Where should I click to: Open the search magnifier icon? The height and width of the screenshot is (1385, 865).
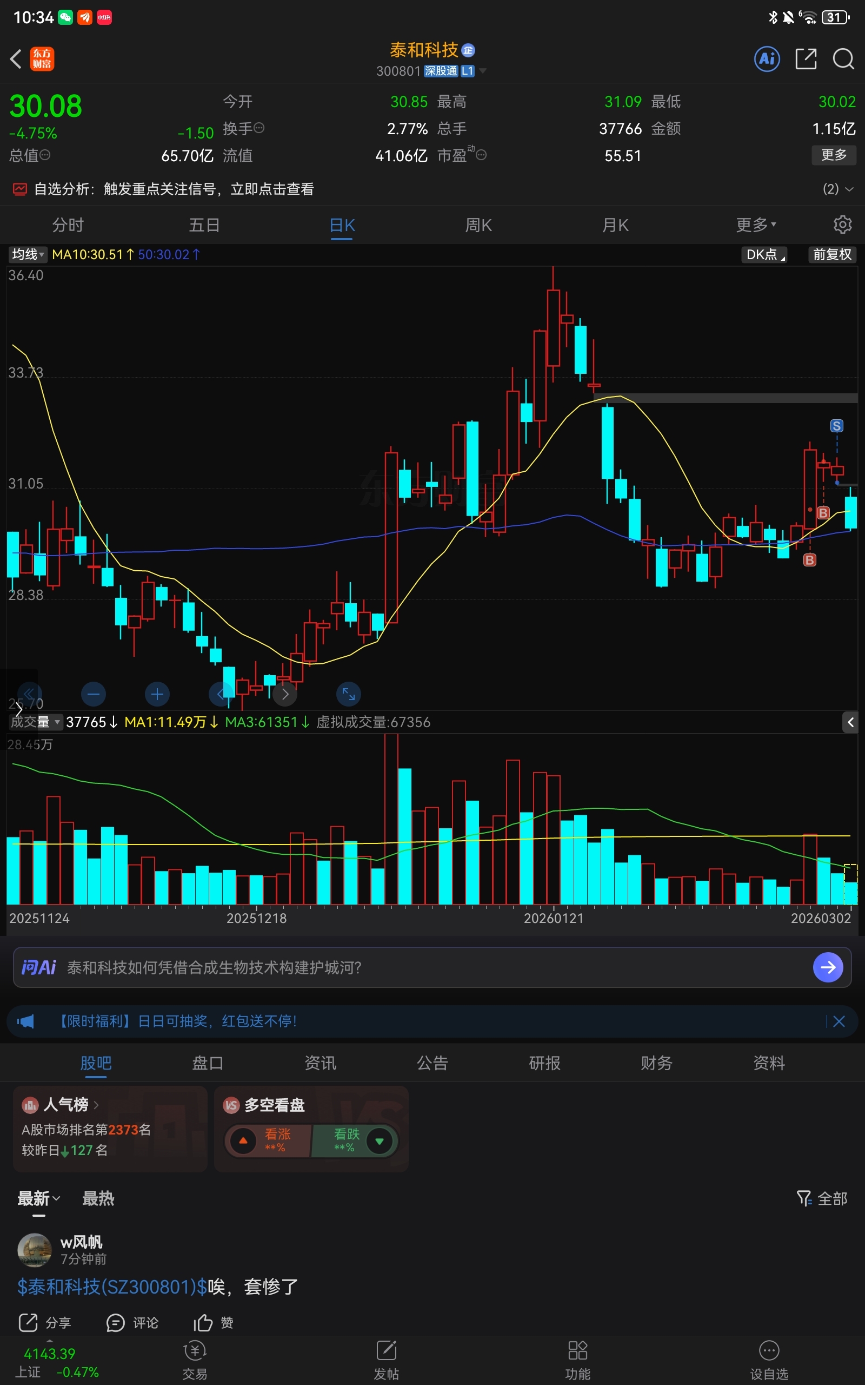[843, 59]
